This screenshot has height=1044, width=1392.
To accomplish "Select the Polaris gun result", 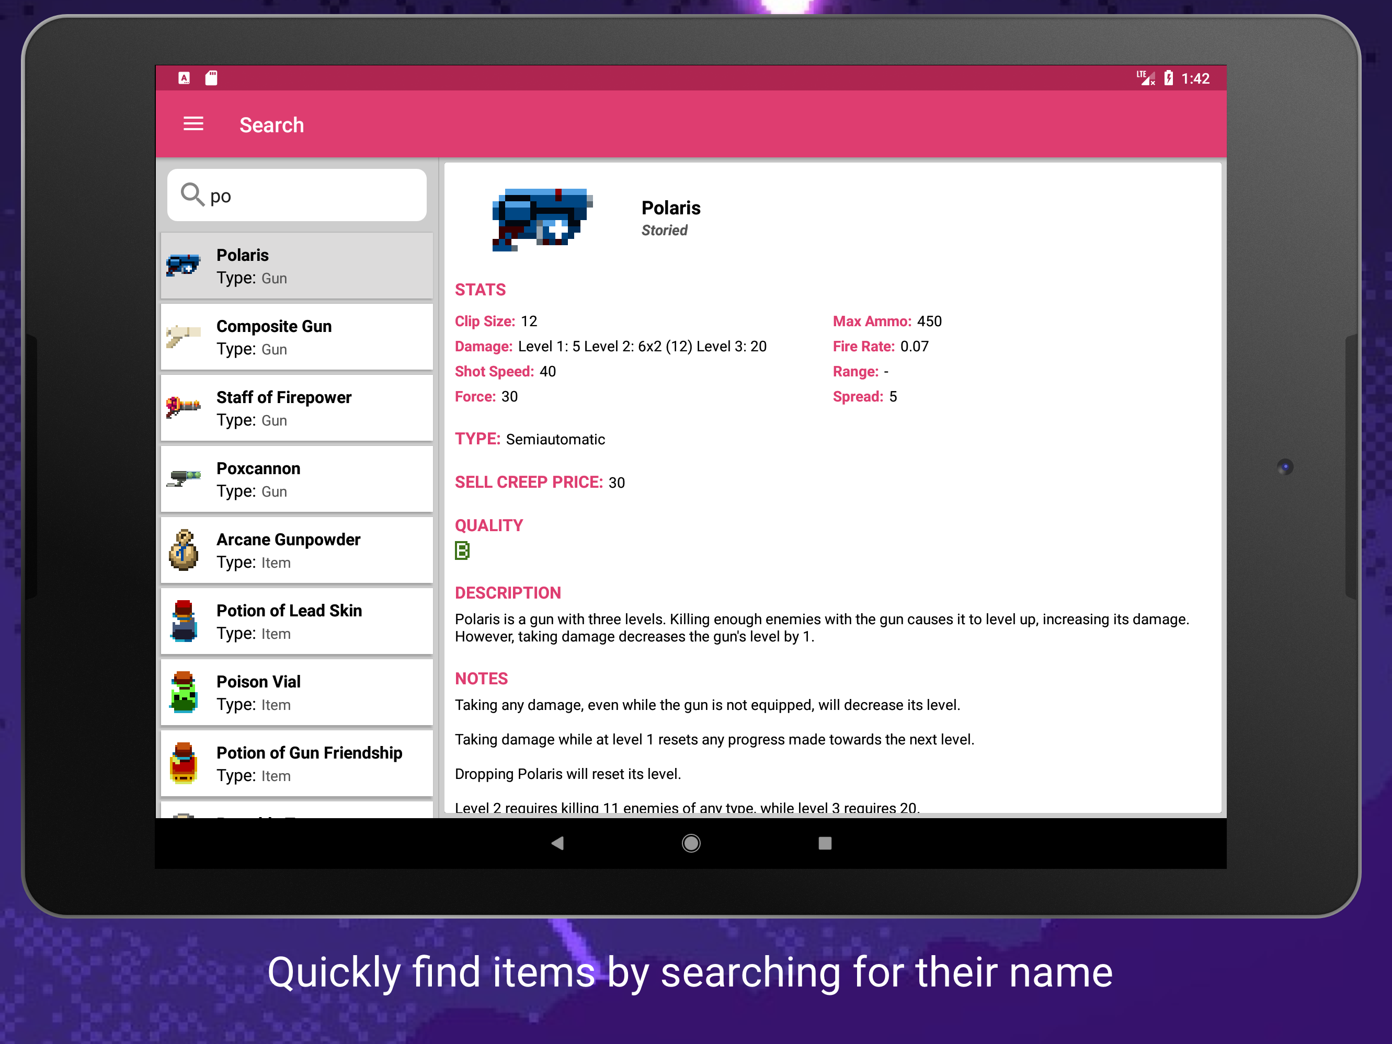I will point(297,266).
